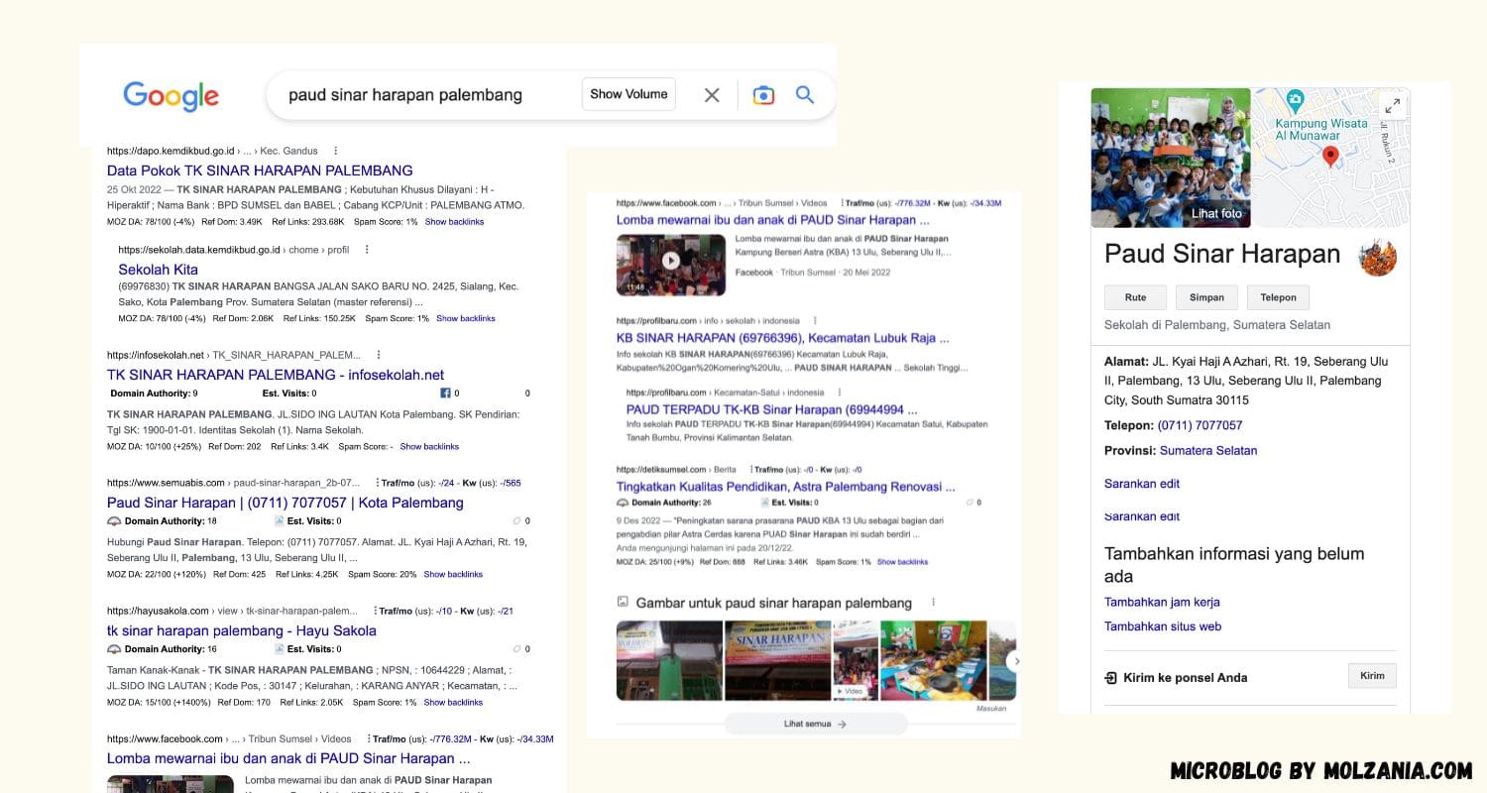1487x793 pixels.
Task: Click Masukan feedback text below images
Action: coord(990,708)
